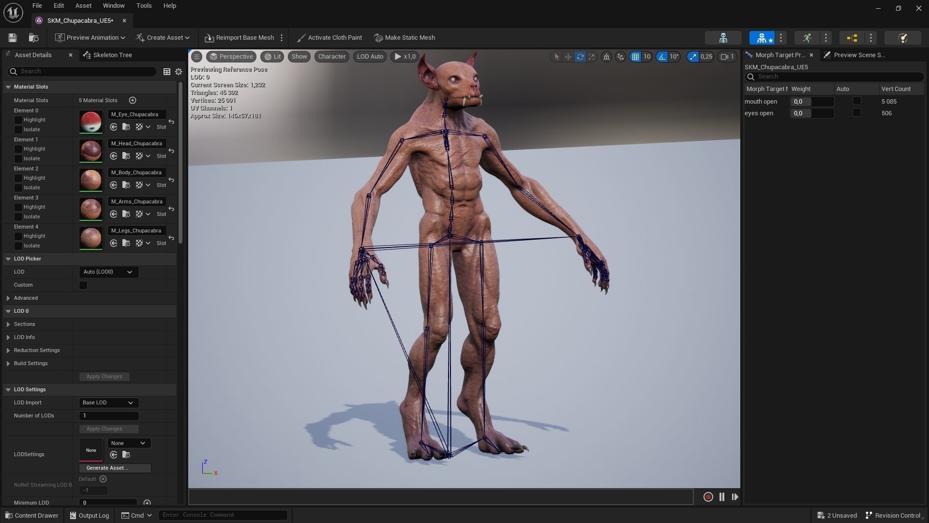The width and height of the screenshot is (929, 523).
Task: Open the Preview Animation dropdown
Action: tap(90, 38)
